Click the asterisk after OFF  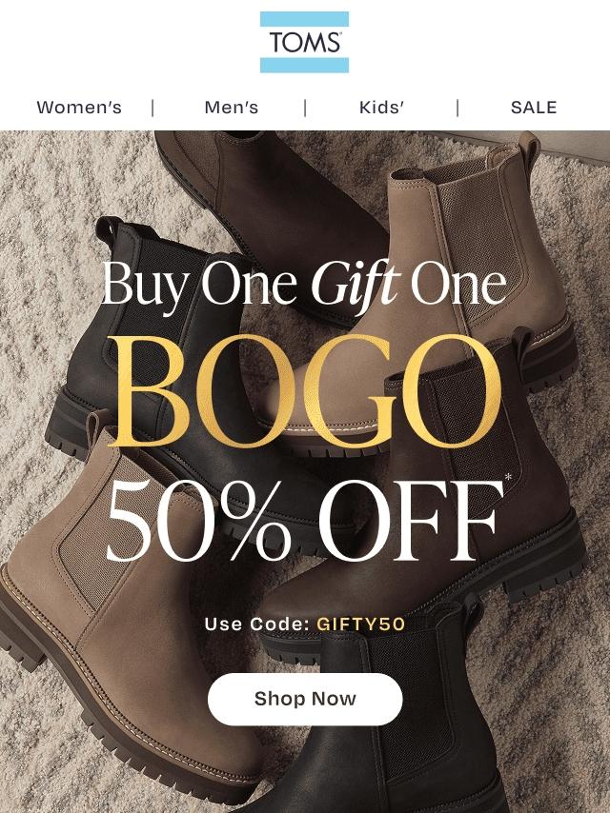coord(508,478)
